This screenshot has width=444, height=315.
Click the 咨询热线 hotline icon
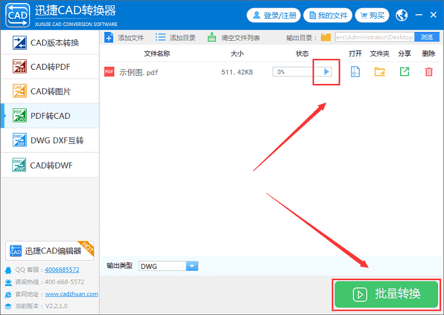click(x=8, y=282)
